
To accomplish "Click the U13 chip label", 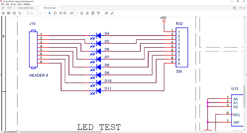I will pos(235,89).
